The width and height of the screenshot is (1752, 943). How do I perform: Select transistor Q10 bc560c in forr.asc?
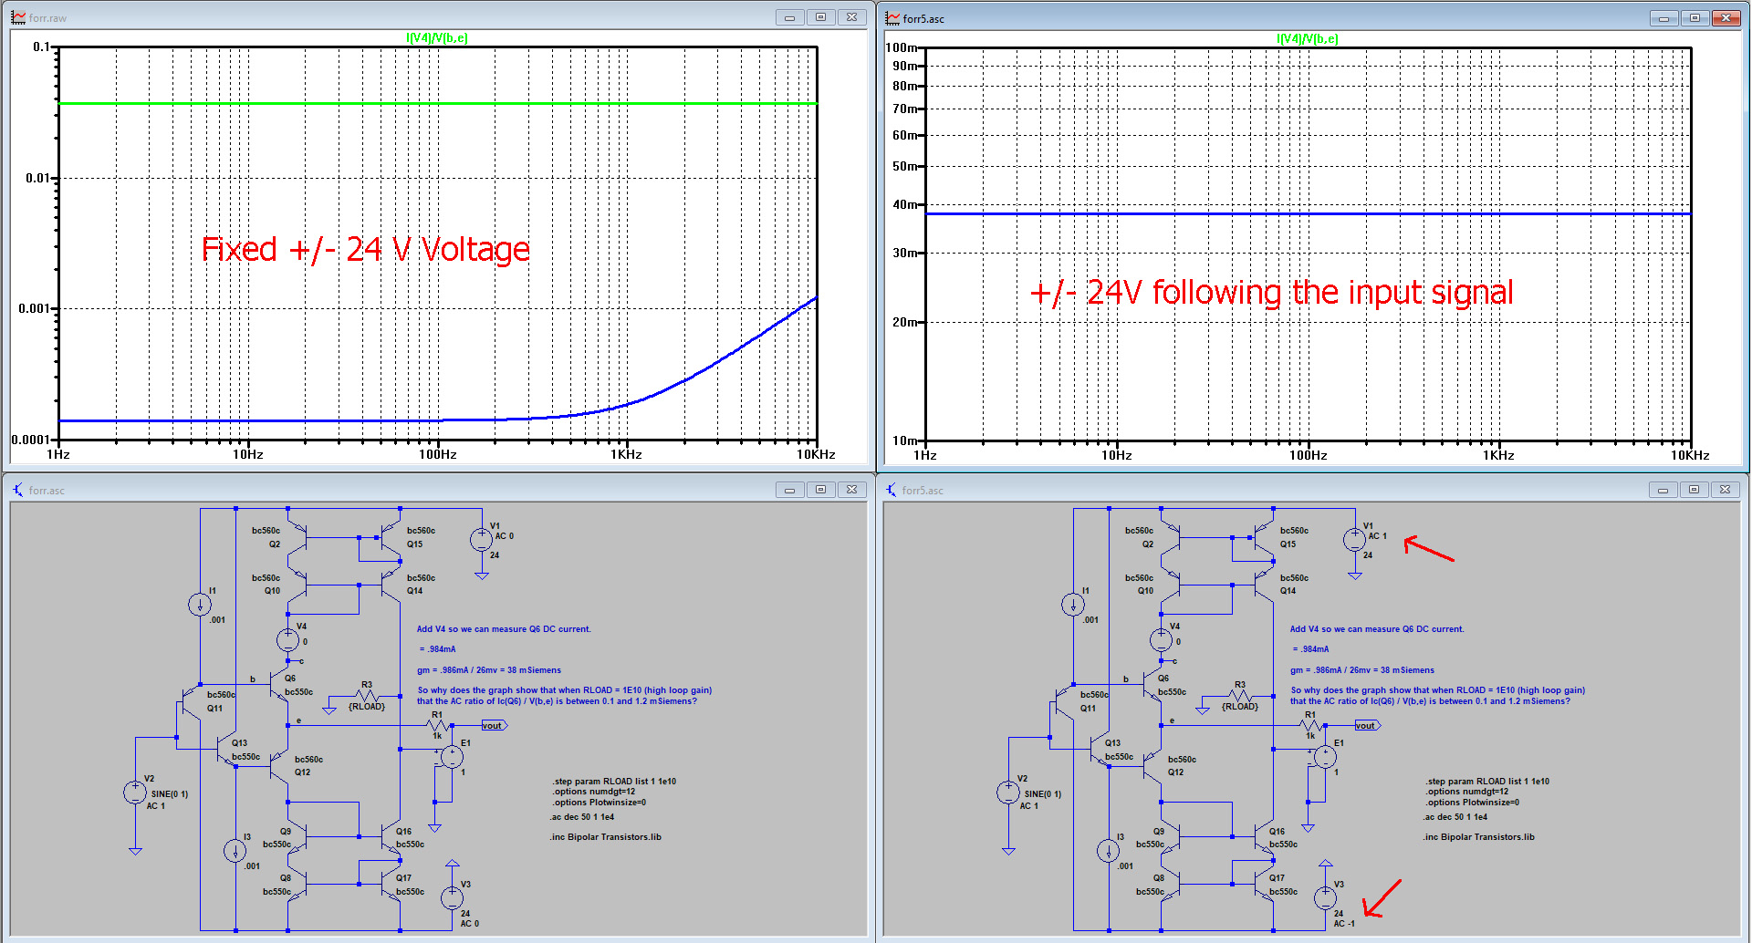pyautogui.click(x=297, y=585)
